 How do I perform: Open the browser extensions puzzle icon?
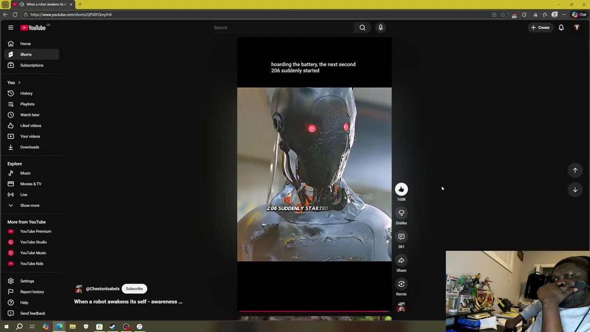coord(524,15)
